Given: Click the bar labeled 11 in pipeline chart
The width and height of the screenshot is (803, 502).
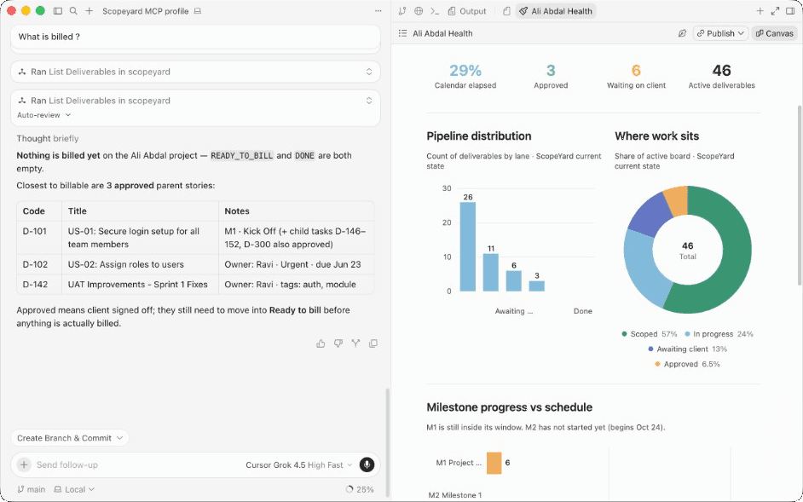Looking at the screenshot, I should click(x=491, y=273).
